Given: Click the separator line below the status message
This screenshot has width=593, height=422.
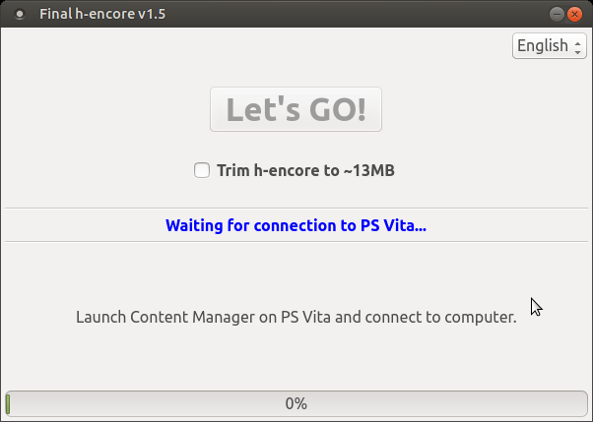Looking at the screenshot, I should [296, 241].
